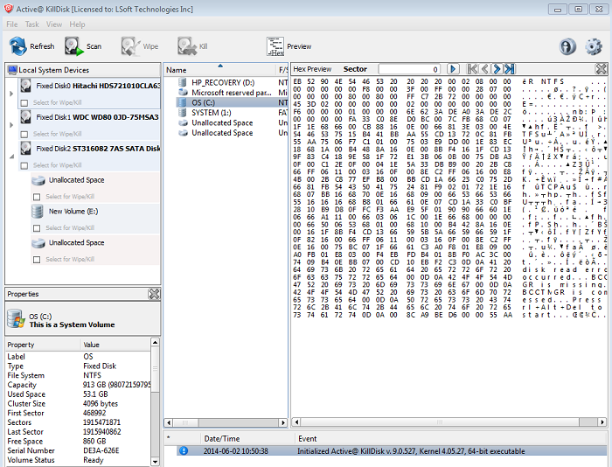The width and height of the screenshot is (612, 467).
Task: Click the Refresh toolbar icon
Action: tap(30, 46)
